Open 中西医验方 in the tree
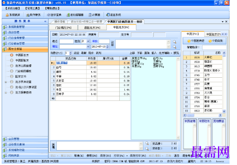Viewport: 237px width, 165px height. [22, 60]
